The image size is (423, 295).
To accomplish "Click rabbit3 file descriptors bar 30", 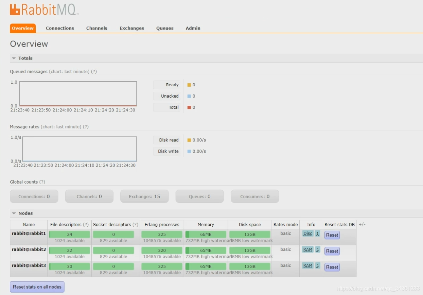I will [x=70, y=266].
